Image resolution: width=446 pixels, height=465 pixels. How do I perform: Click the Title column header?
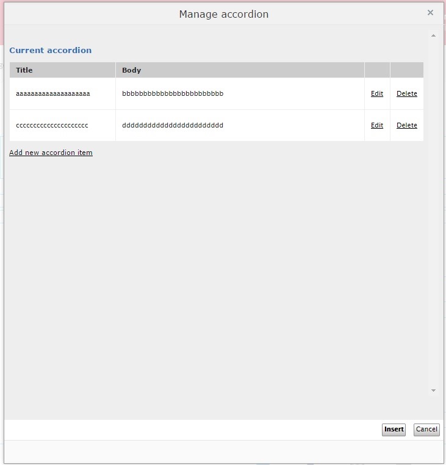pos(24,70)
